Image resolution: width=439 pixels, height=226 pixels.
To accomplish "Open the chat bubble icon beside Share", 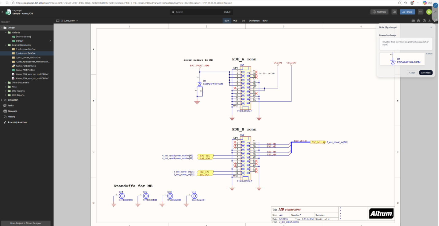I will click(x=394, y=12).
